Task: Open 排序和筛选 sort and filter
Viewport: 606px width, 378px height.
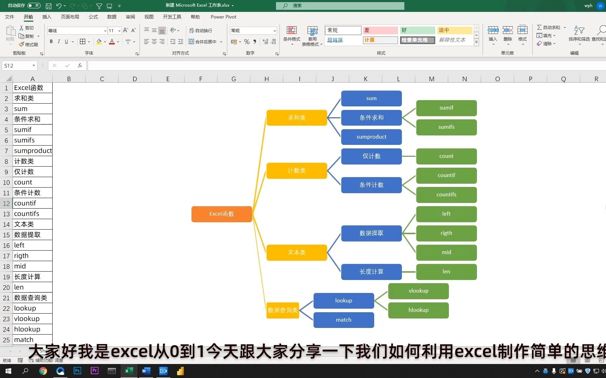Action: [579, 35]
